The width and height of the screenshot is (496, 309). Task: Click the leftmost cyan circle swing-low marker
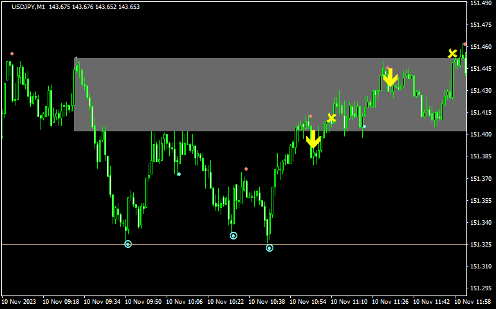[x=128, y=244]
